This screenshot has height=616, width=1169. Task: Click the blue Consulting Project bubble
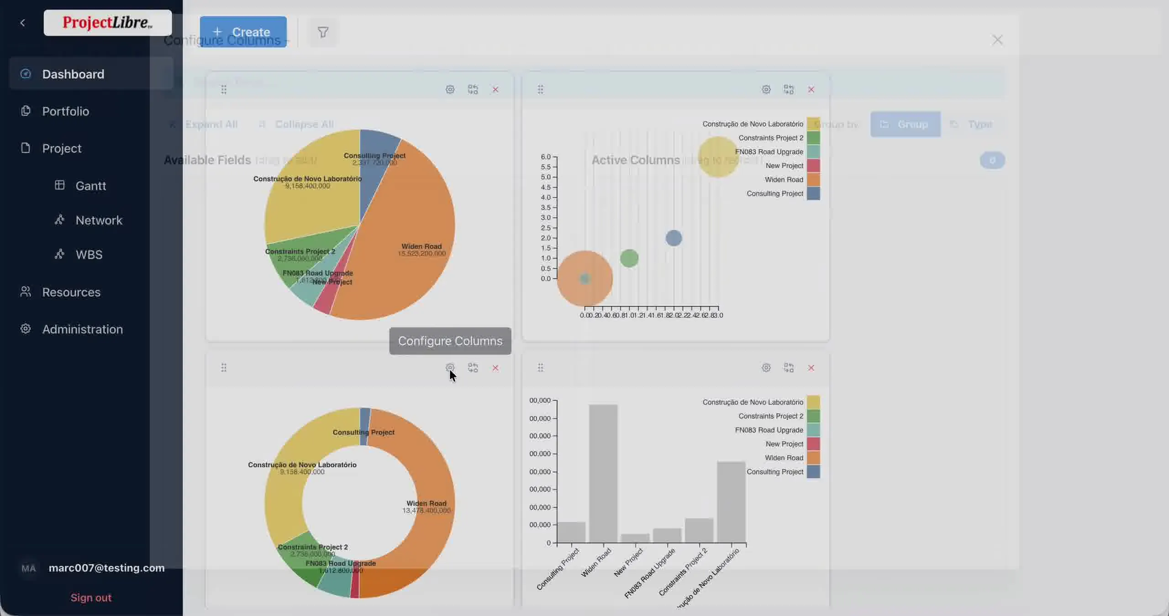point(674,238)
